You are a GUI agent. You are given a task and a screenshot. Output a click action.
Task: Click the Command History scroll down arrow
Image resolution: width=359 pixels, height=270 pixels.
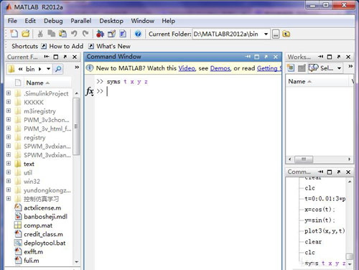(x=350, y=264)
